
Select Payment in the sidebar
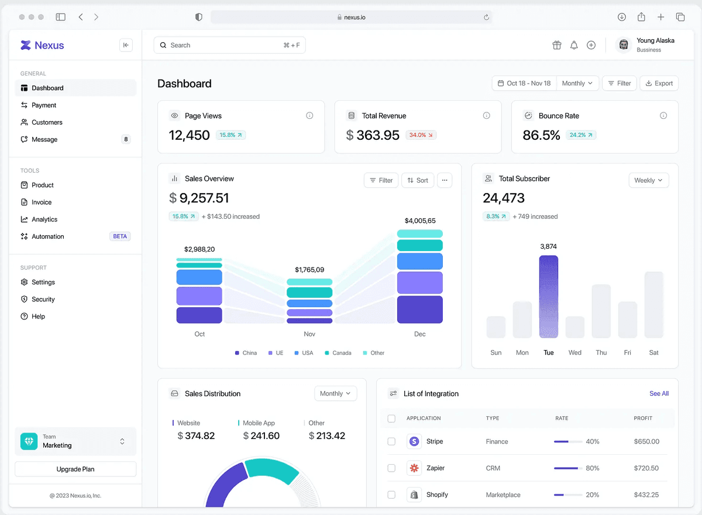pos(44,105)
